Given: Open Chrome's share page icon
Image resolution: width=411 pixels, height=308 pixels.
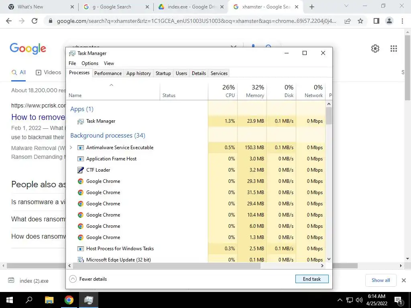Looking at the screenshot, I should pos(348,21).
